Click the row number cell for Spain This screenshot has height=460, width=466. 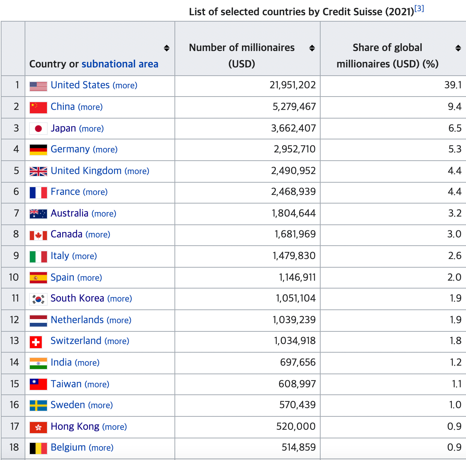[x=13, y=277]
